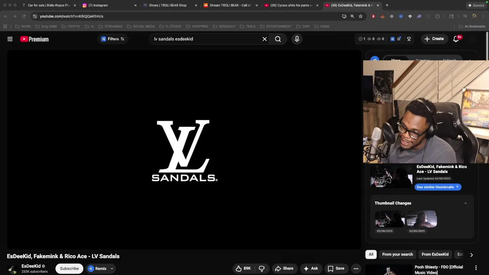This screenshot has width=489, height=275.
Task: Start voice search with microphone icon
Action: [297, 39]
